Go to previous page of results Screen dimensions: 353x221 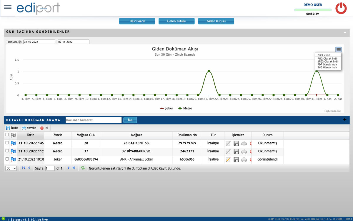[x=29, y=168]
